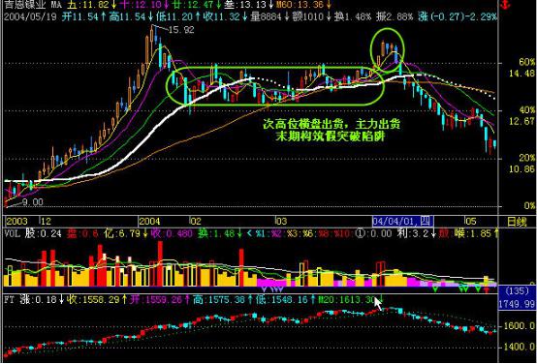Click the highlighted 04/04/01 date label
537x364 pixels.
click(402, 221)
